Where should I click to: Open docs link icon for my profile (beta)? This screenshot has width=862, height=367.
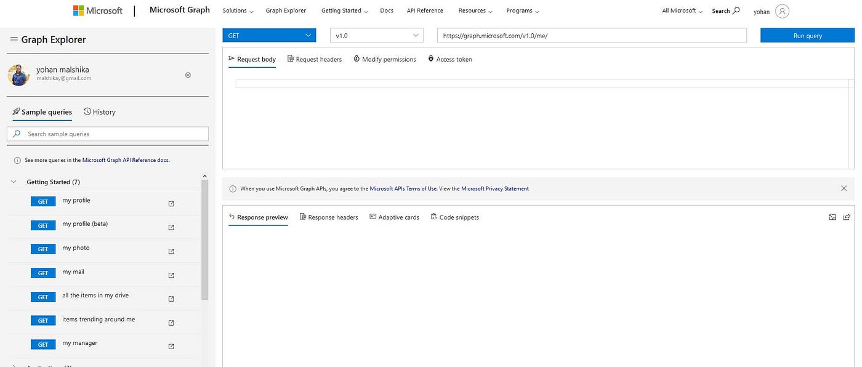click(171, 227)
